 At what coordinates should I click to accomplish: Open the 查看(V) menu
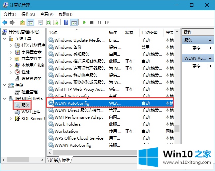pyautogui.click(x=47, y=14)
